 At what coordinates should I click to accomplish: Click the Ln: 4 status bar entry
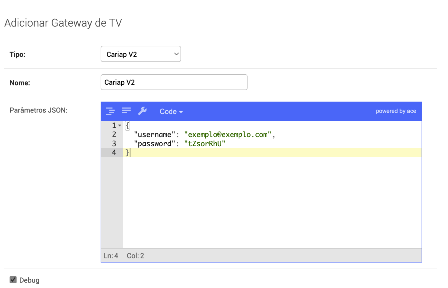pyautogui.click(x=111, y=256)
